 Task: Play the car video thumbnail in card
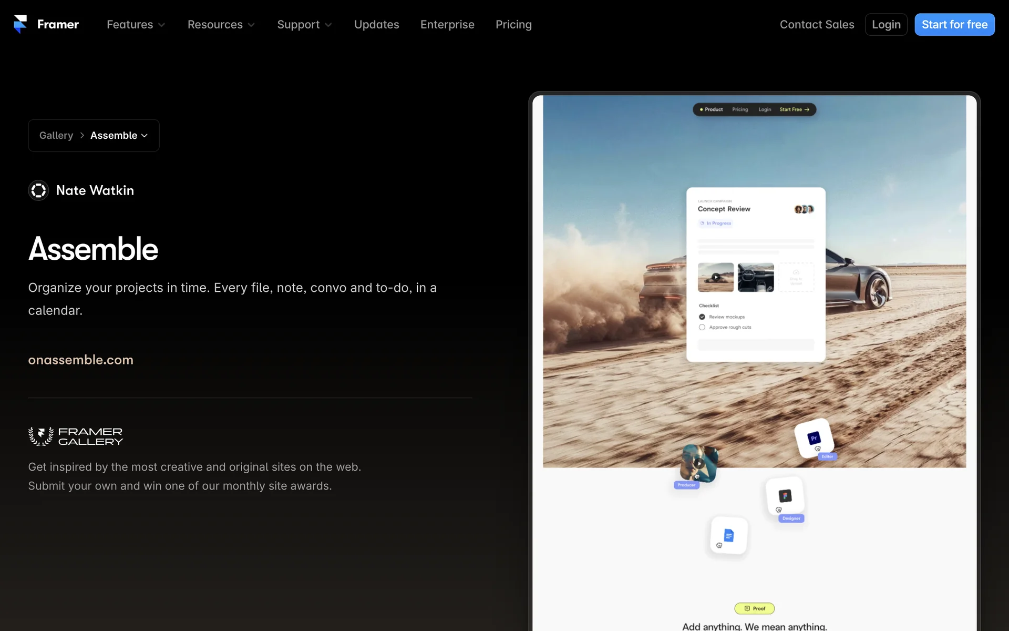click(716, 277)
